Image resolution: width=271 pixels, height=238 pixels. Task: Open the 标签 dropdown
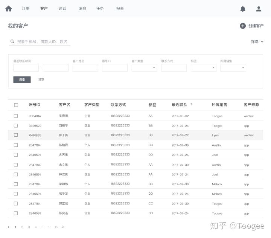[203, 68]
